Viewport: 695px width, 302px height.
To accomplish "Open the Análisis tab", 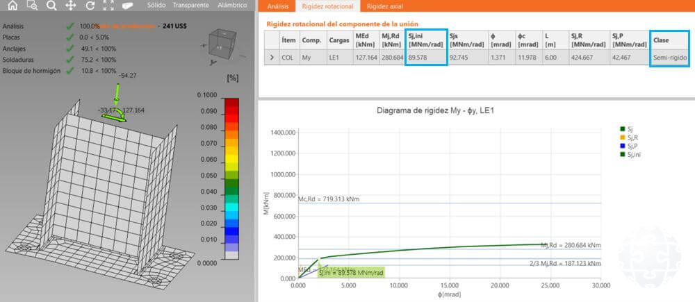I will [277, 6].
